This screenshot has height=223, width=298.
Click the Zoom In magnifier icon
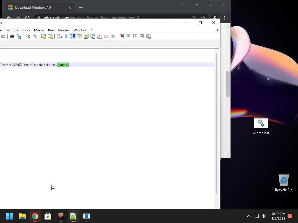(28, 36)
